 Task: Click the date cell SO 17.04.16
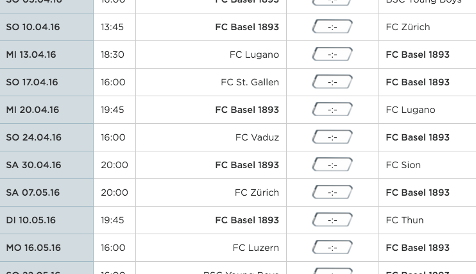[32, 82]
